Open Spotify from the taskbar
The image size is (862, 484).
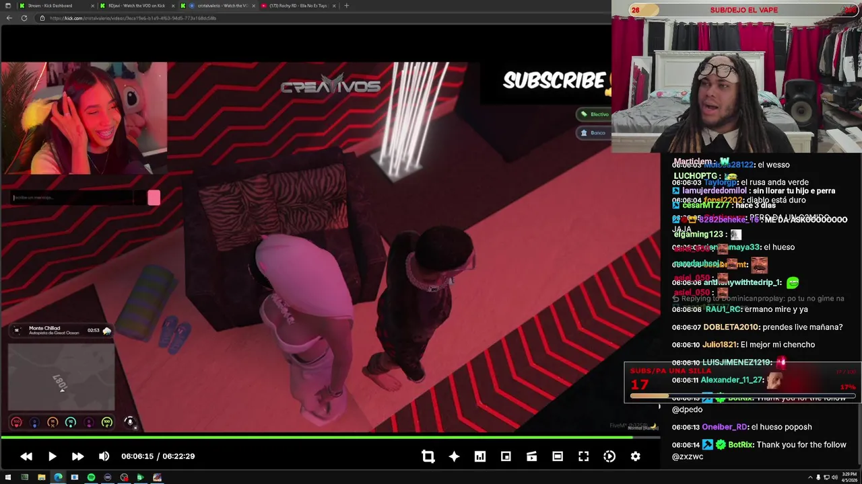(x=91, y=477)
